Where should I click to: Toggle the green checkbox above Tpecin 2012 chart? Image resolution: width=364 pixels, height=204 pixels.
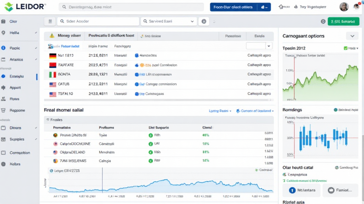tap(346, 48)
